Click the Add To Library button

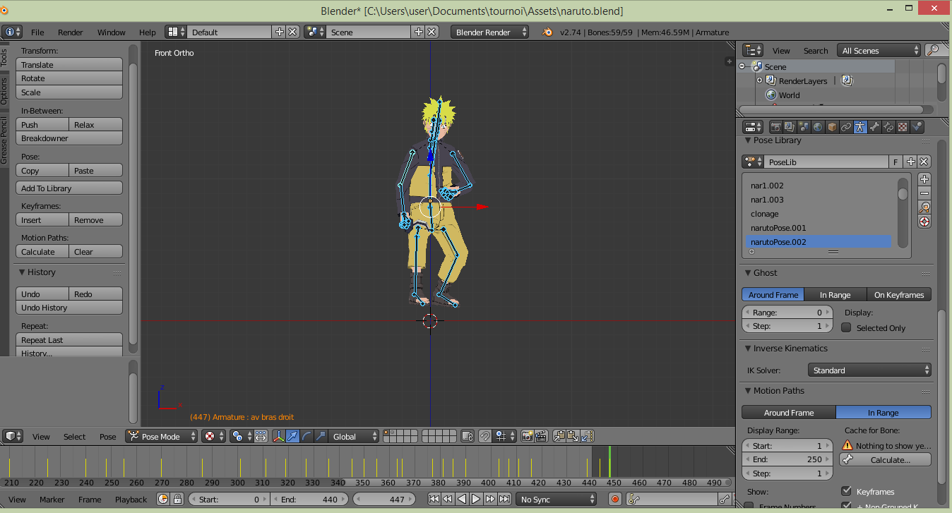pyautogui.click(x=69, y=188)
